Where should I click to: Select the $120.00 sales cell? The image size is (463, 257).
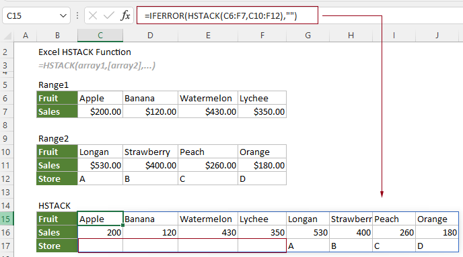click(150, 111)
